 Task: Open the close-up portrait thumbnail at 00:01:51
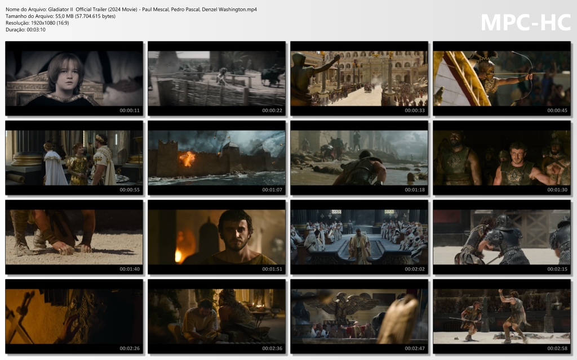[217, 237]
